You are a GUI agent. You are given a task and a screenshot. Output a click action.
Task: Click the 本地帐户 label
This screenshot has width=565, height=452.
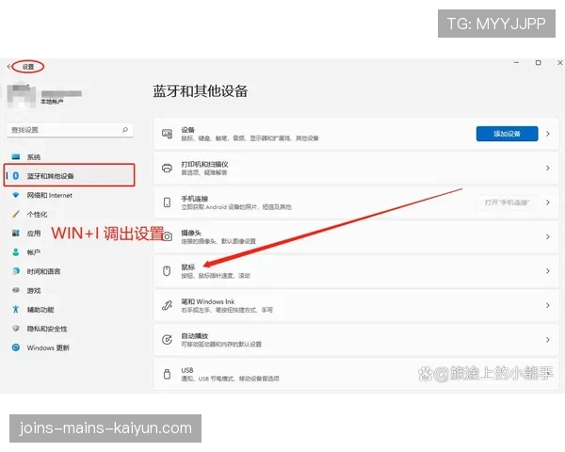52,102
